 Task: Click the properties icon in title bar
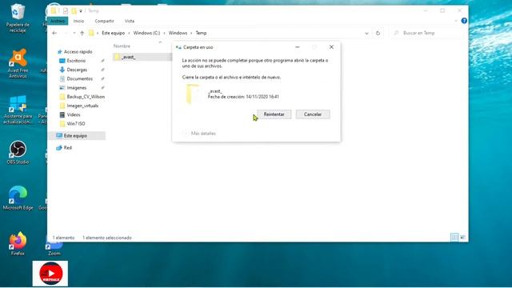click(66, 10)
